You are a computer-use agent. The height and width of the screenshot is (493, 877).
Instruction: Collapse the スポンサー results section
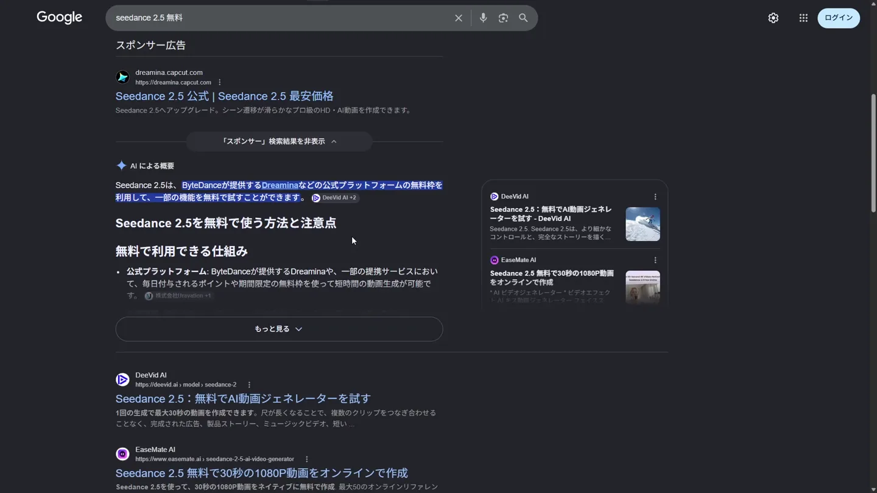click(x=279, y=141)
